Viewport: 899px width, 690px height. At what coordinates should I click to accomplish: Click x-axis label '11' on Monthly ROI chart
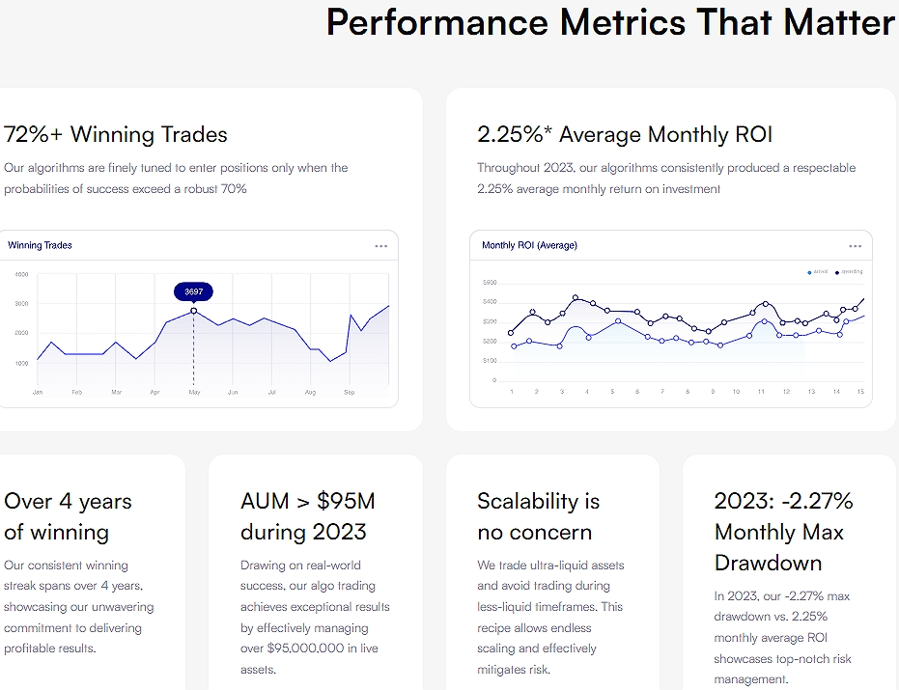(761, 392)
